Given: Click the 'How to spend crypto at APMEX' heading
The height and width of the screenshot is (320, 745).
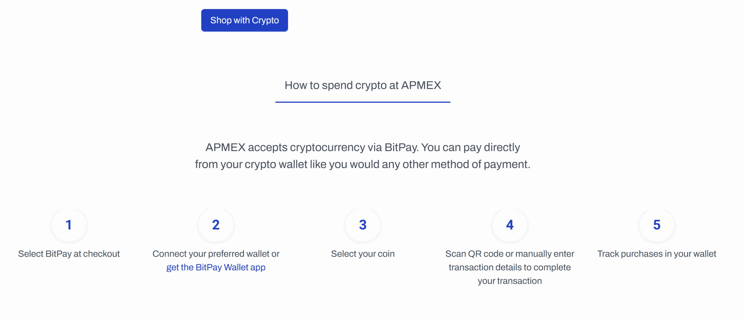Looking at the screenshot, I should click(x=363, y=85).
